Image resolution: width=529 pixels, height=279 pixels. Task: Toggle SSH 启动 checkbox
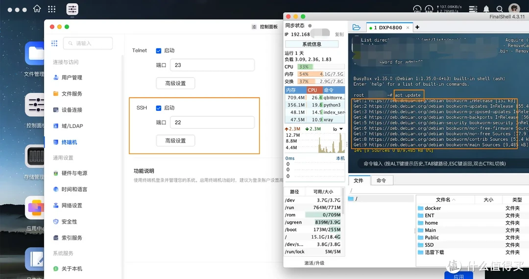tap(159, 108)
